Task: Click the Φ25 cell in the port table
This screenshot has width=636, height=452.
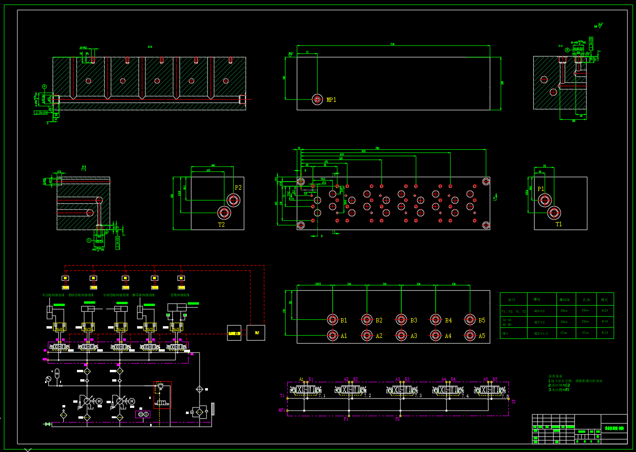Action: pyautogui.click(x=605, y=311)
